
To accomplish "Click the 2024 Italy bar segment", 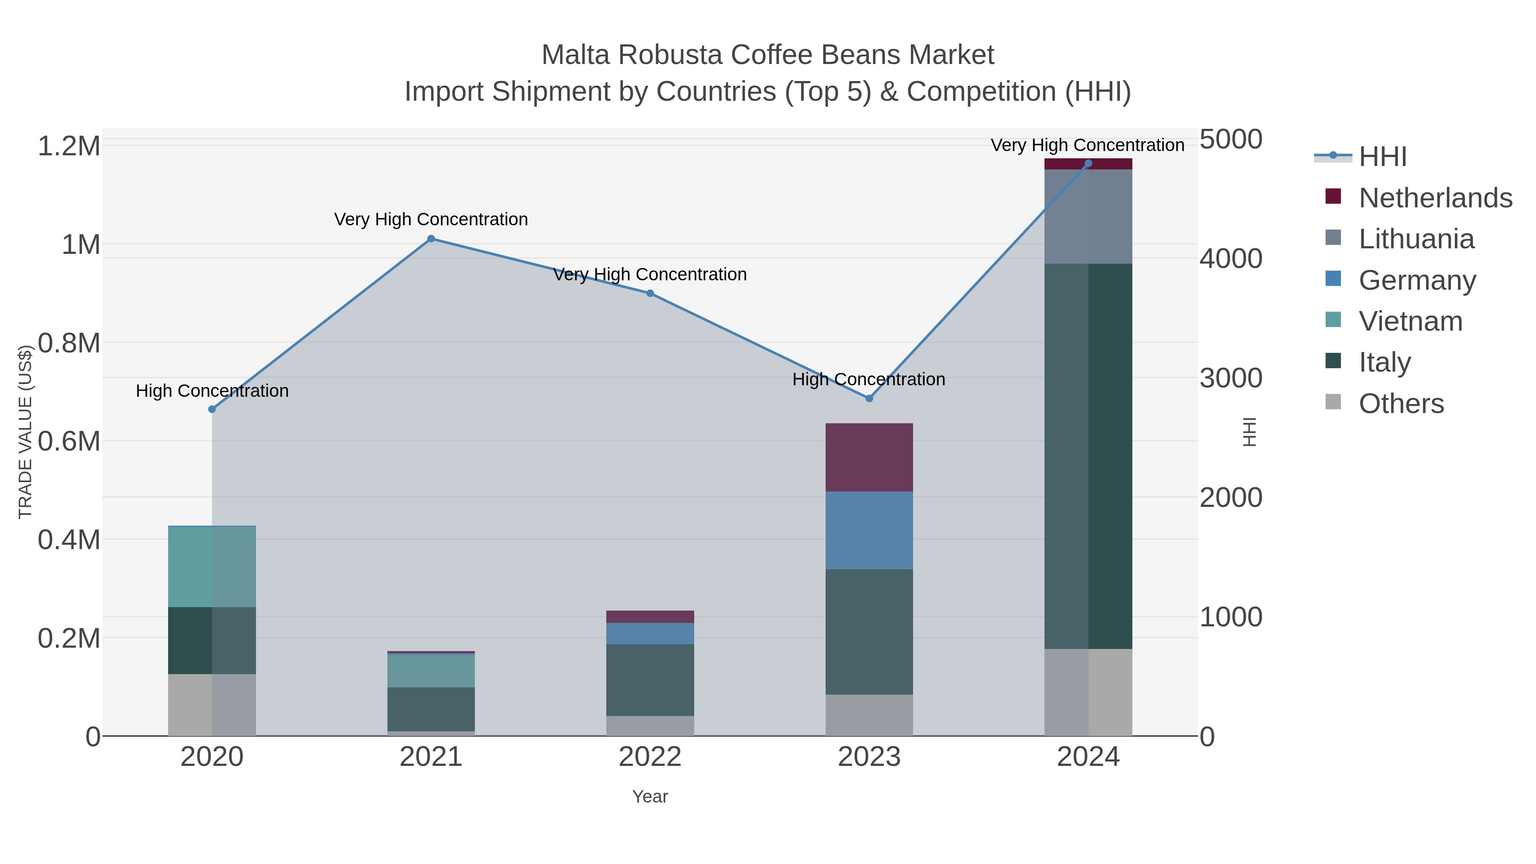I will pyautogui.click(x=1088, y=457).
